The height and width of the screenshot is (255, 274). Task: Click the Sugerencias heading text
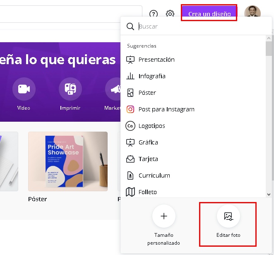[142, 46]
